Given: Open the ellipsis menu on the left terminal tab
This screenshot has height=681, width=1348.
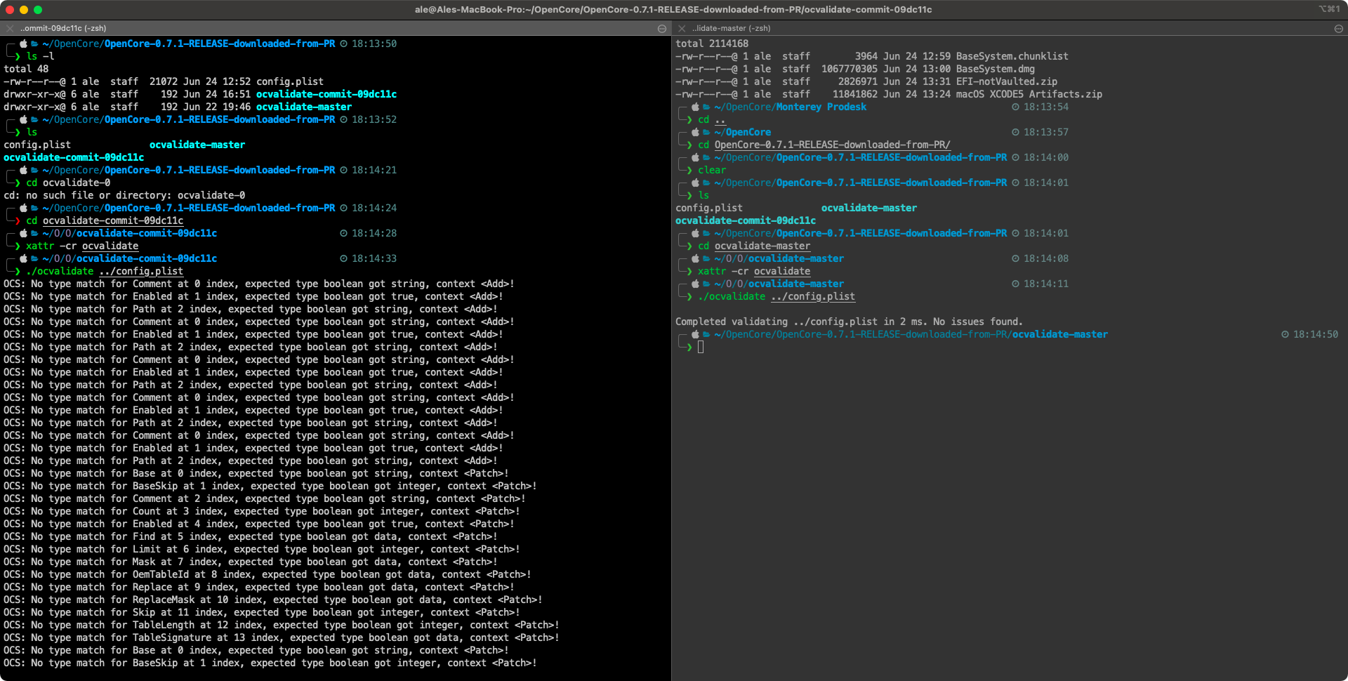Looking at the screenshot, I should point(661,29).
